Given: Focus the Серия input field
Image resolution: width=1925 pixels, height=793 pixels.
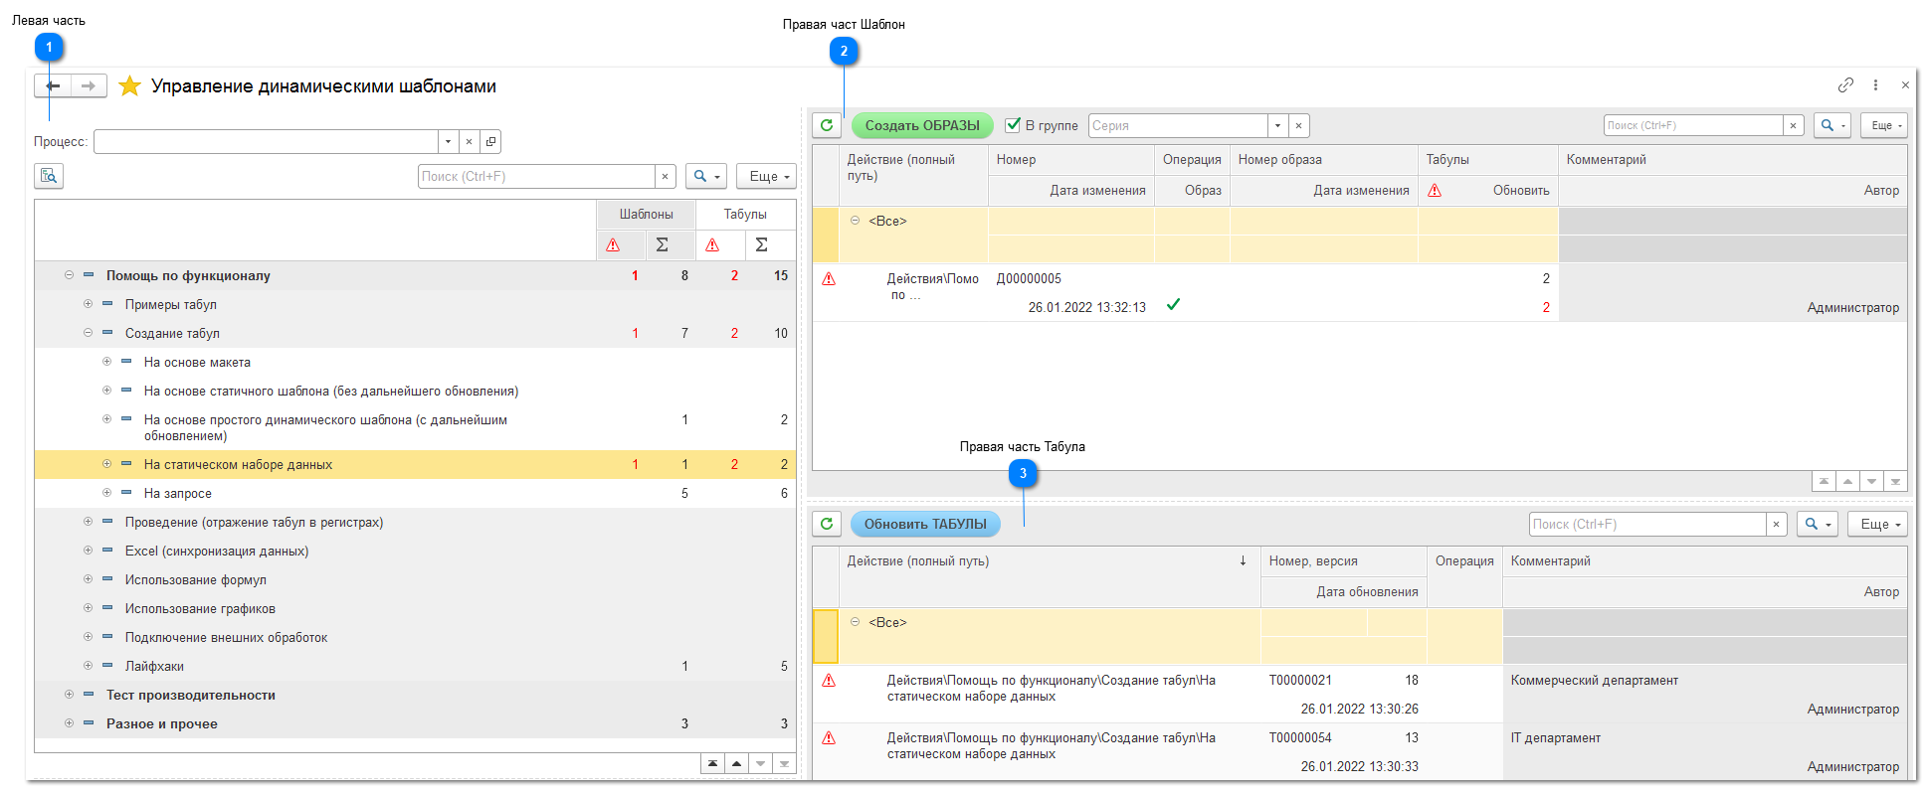Looking at the screenshot, I should pyautogui.click(x=1178, y=126).
